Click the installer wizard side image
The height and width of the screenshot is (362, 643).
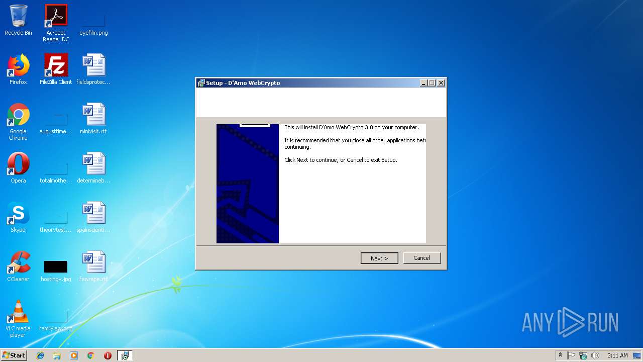click(247, 184)
